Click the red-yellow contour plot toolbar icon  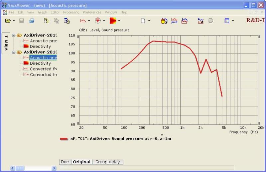(x=113, y=21)
